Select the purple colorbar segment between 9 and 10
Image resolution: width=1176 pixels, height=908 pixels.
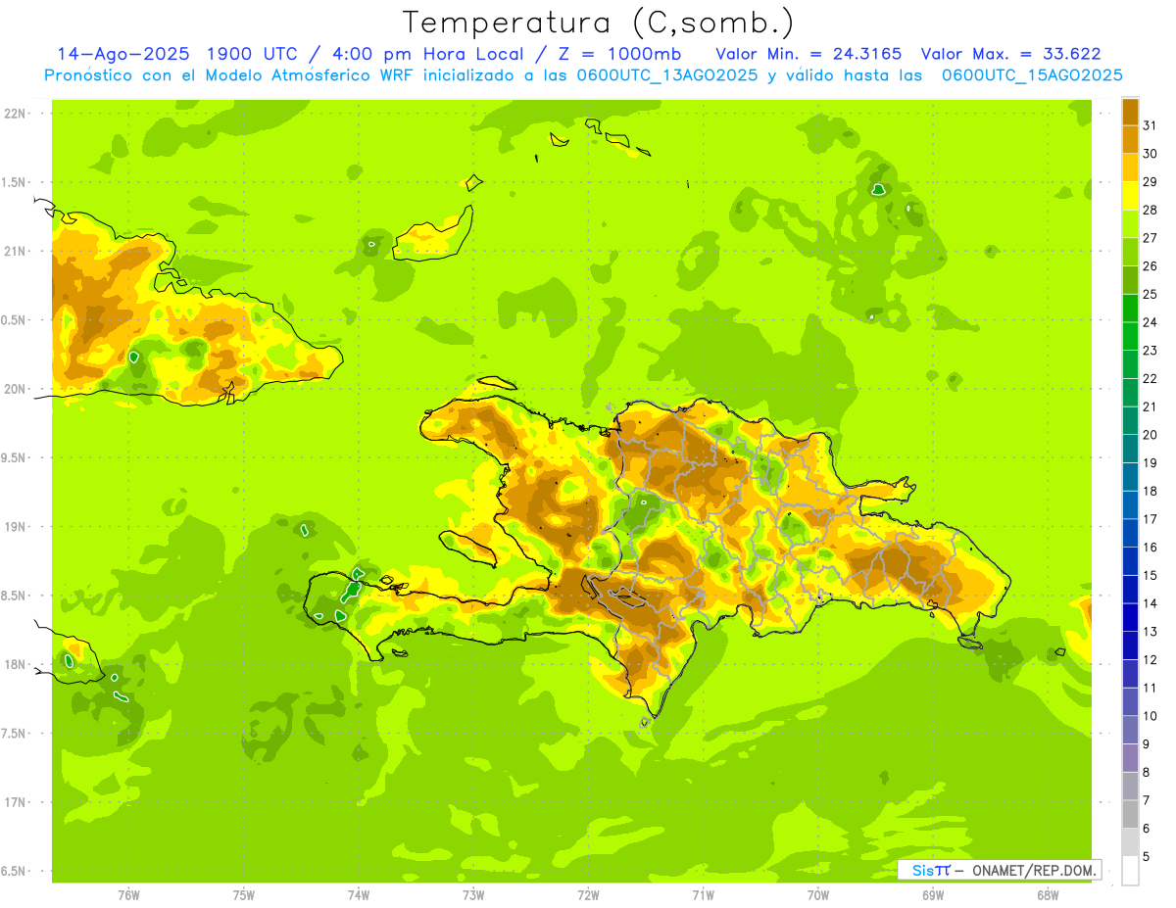1130,730
